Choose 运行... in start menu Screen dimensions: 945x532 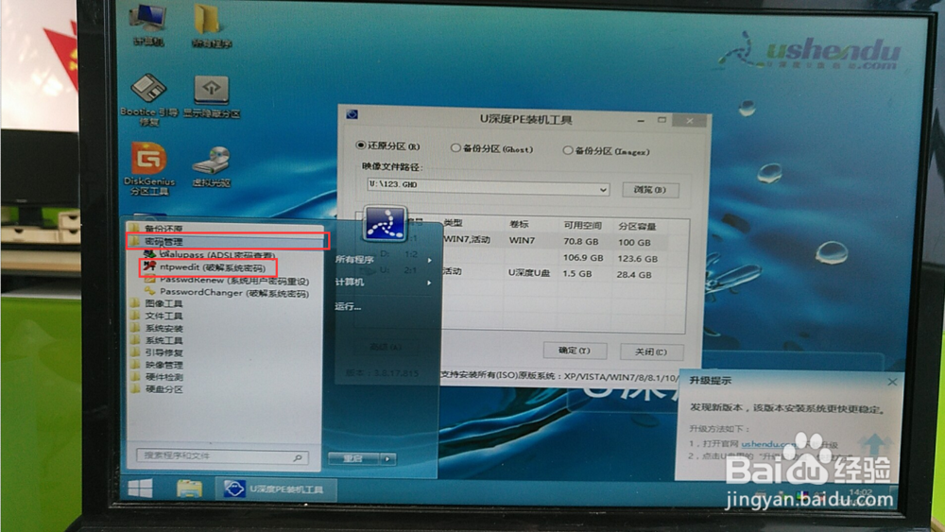tap(349, 307)
